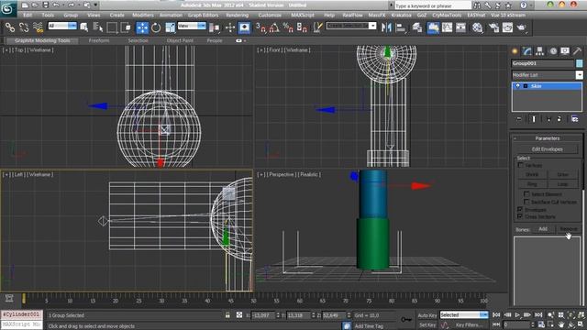The image size is (587, 330).
Task: Open the quick access toolbar dropdown arrow
Action: coord(95,5)
